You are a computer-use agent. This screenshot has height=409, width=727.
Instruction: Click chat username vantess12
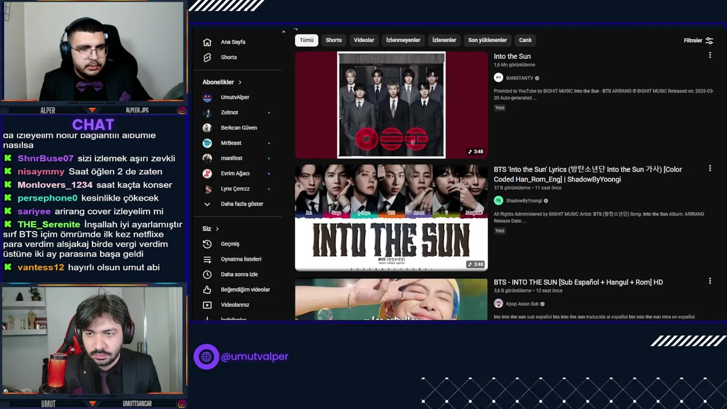pos(41,268)
